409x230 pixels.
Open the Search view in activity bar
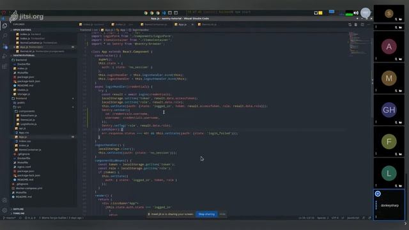[x=4, y=36]
